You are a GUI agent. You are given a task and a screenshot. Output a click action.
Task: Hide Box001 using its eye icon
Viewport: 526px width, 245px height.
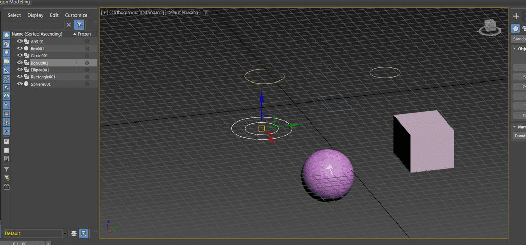(20, 49)
